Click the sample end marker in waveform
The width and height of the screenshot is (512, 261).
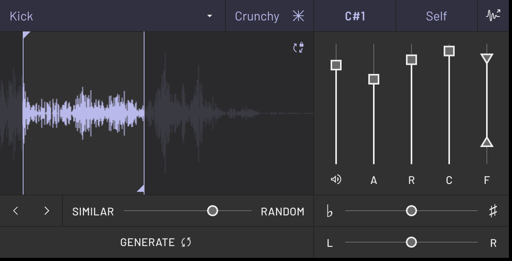coord(141,189)
